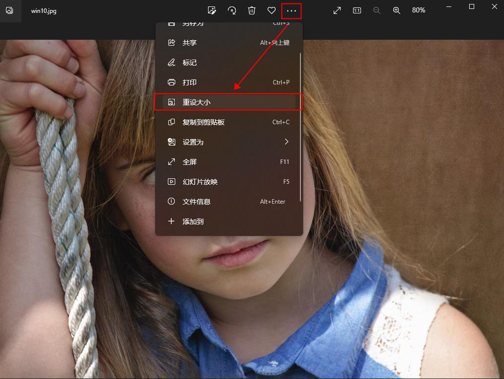Image resolution: width=504 pixels, height=379 pixels.
Task: Select 复制到剪贴板 from the menu
Action: 209,122
